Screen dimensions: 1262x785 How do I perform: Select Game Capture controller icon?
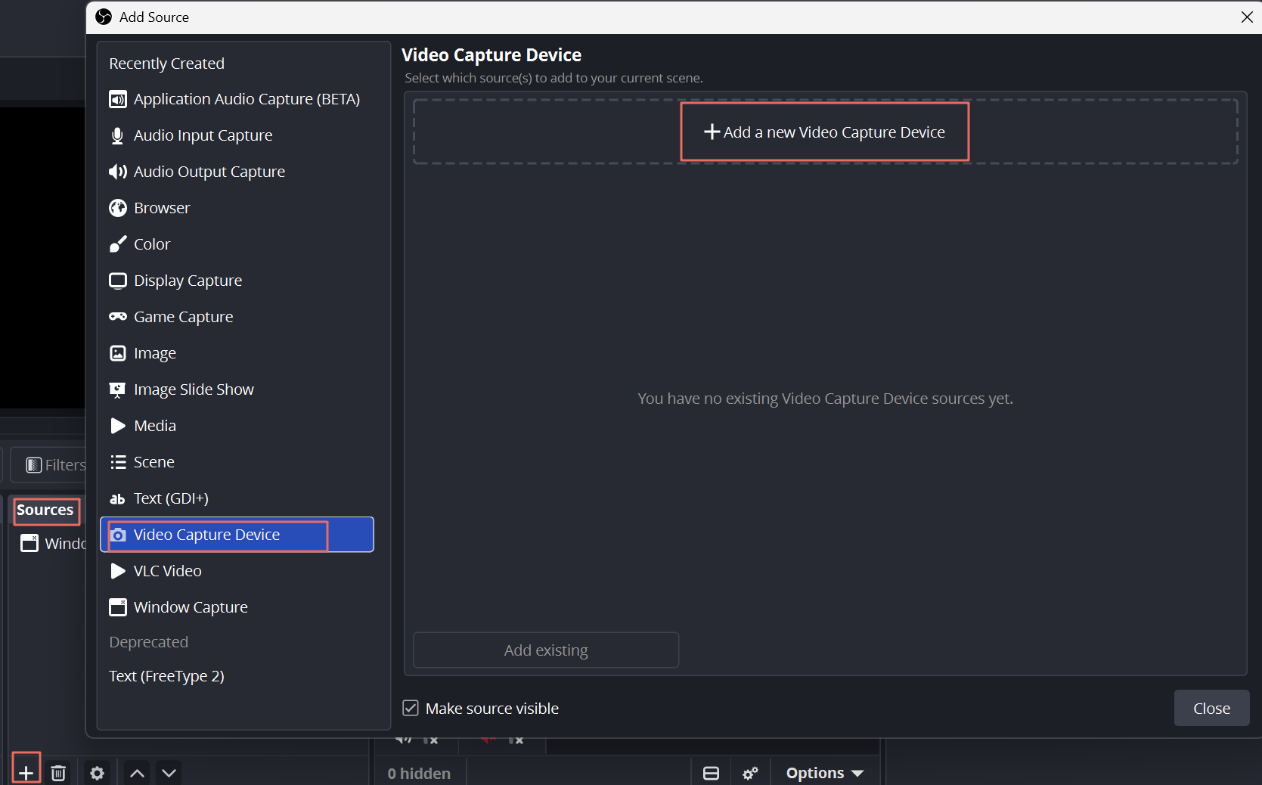tap(118, 317)
